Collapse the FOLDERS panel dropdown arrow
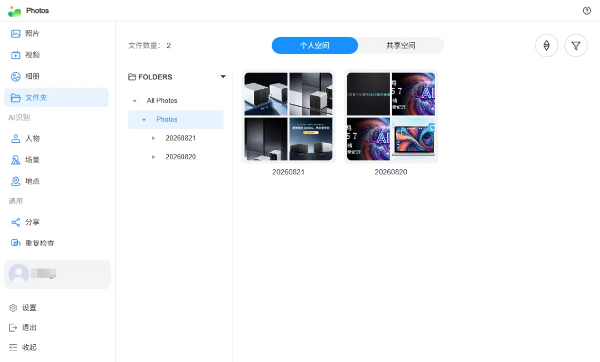 pyautogui.click(x=223, y=77)
